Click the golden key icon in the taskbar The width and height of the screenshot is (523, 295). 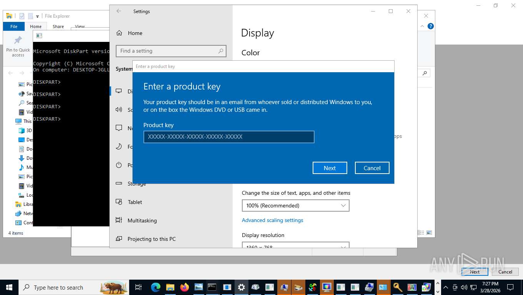[x=397, y=287]
